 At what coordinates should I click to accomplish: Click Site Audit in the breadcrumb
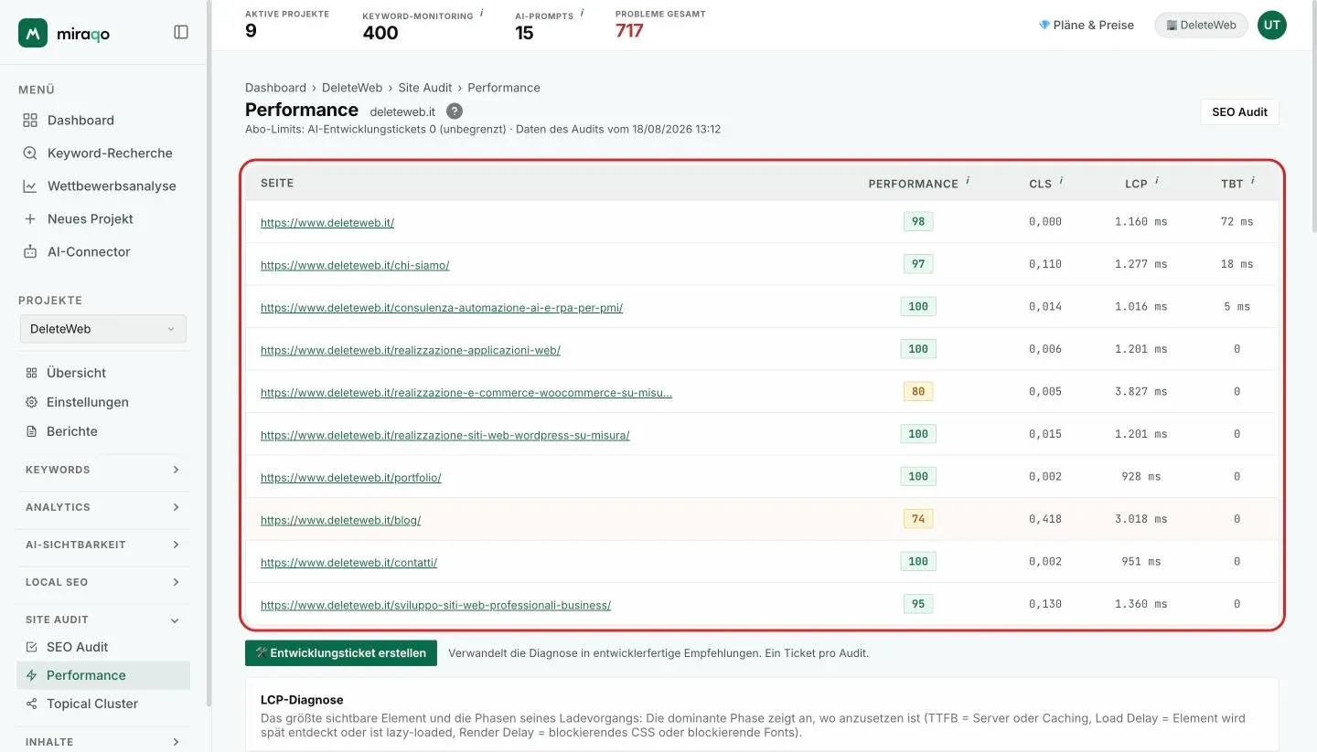click(425, 88)
